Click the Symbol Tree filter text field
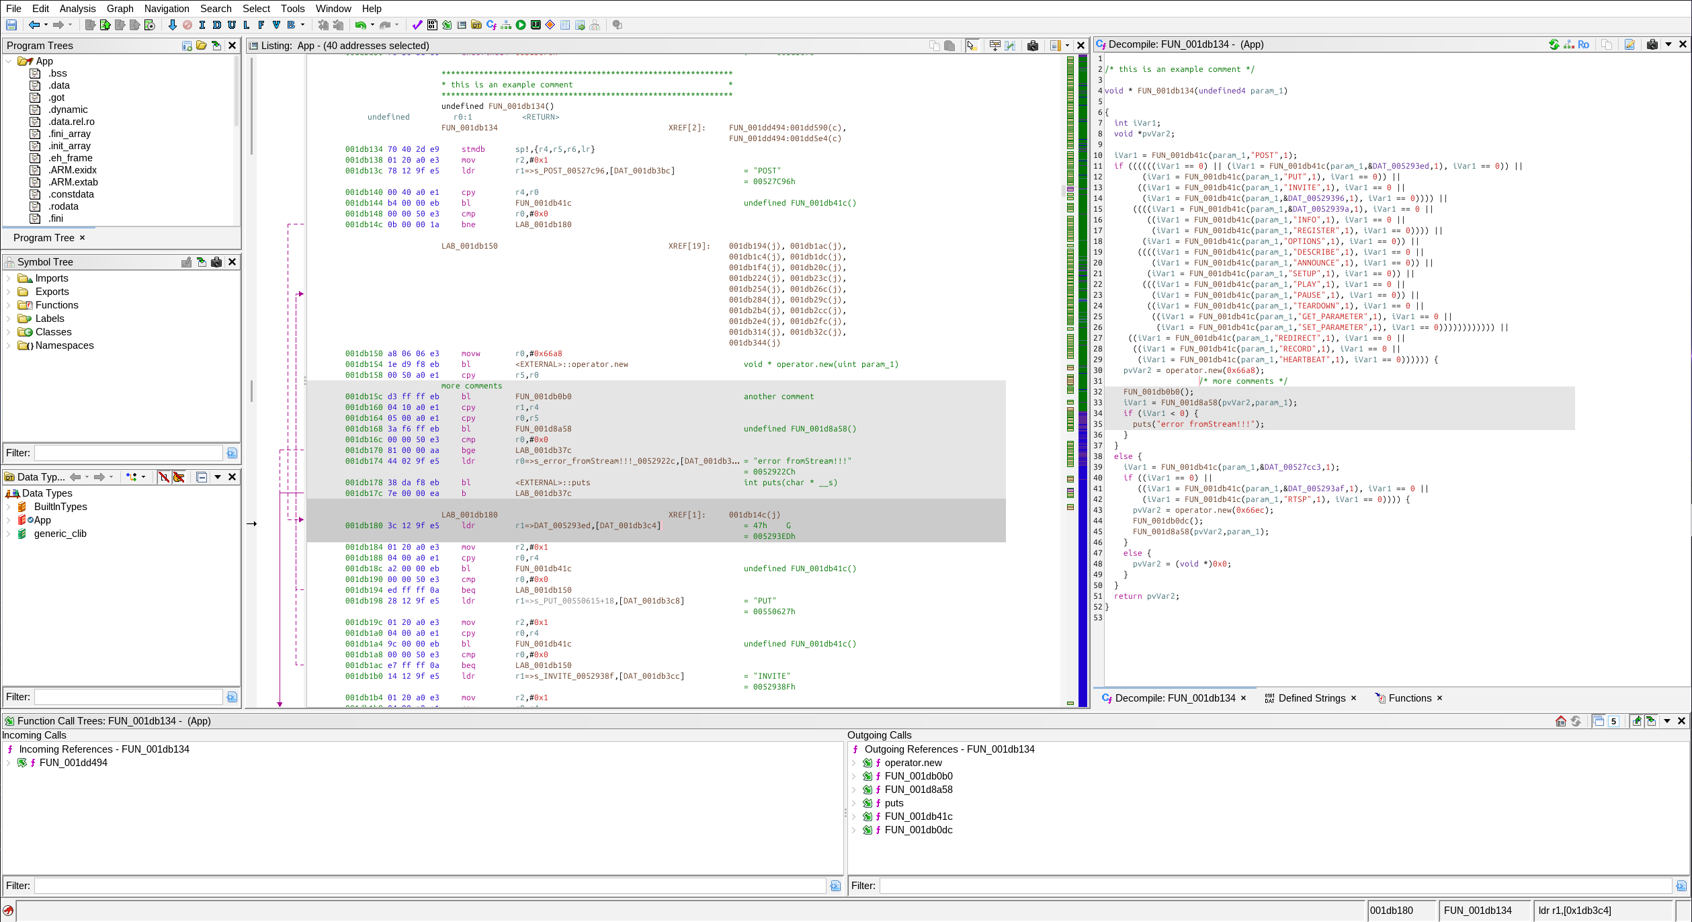The image size is (1692, 922). pyautogui.click(x=128, y=453)
